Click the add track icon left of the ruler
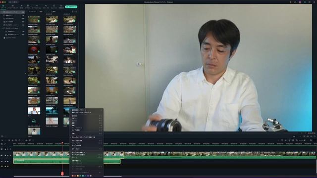 tap(2, 144)
